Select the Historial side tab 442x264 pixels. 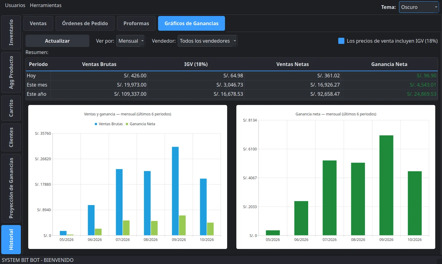tap(11, 239)
